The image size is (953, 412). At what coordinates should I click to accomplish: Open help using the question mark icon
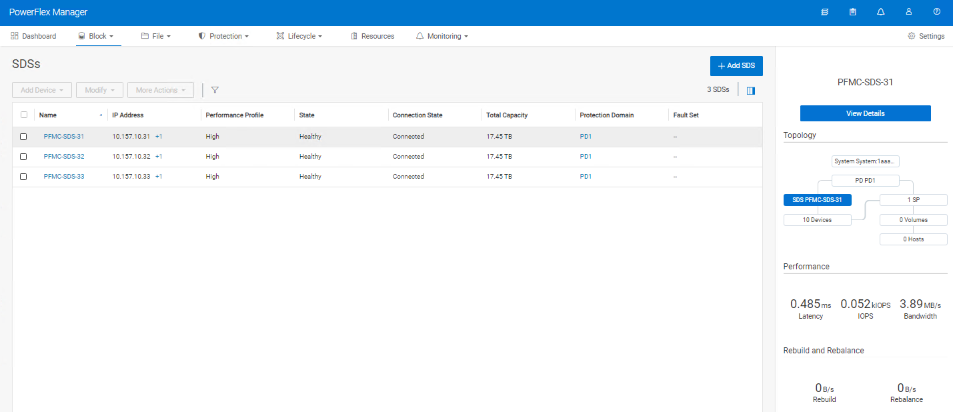click(x=936, y=11)
